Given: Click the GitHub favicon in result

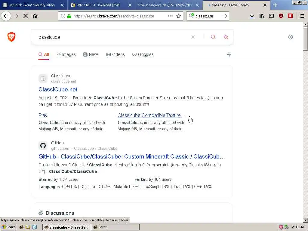Looking at the screenshot, I should click(x=43, y=146).
